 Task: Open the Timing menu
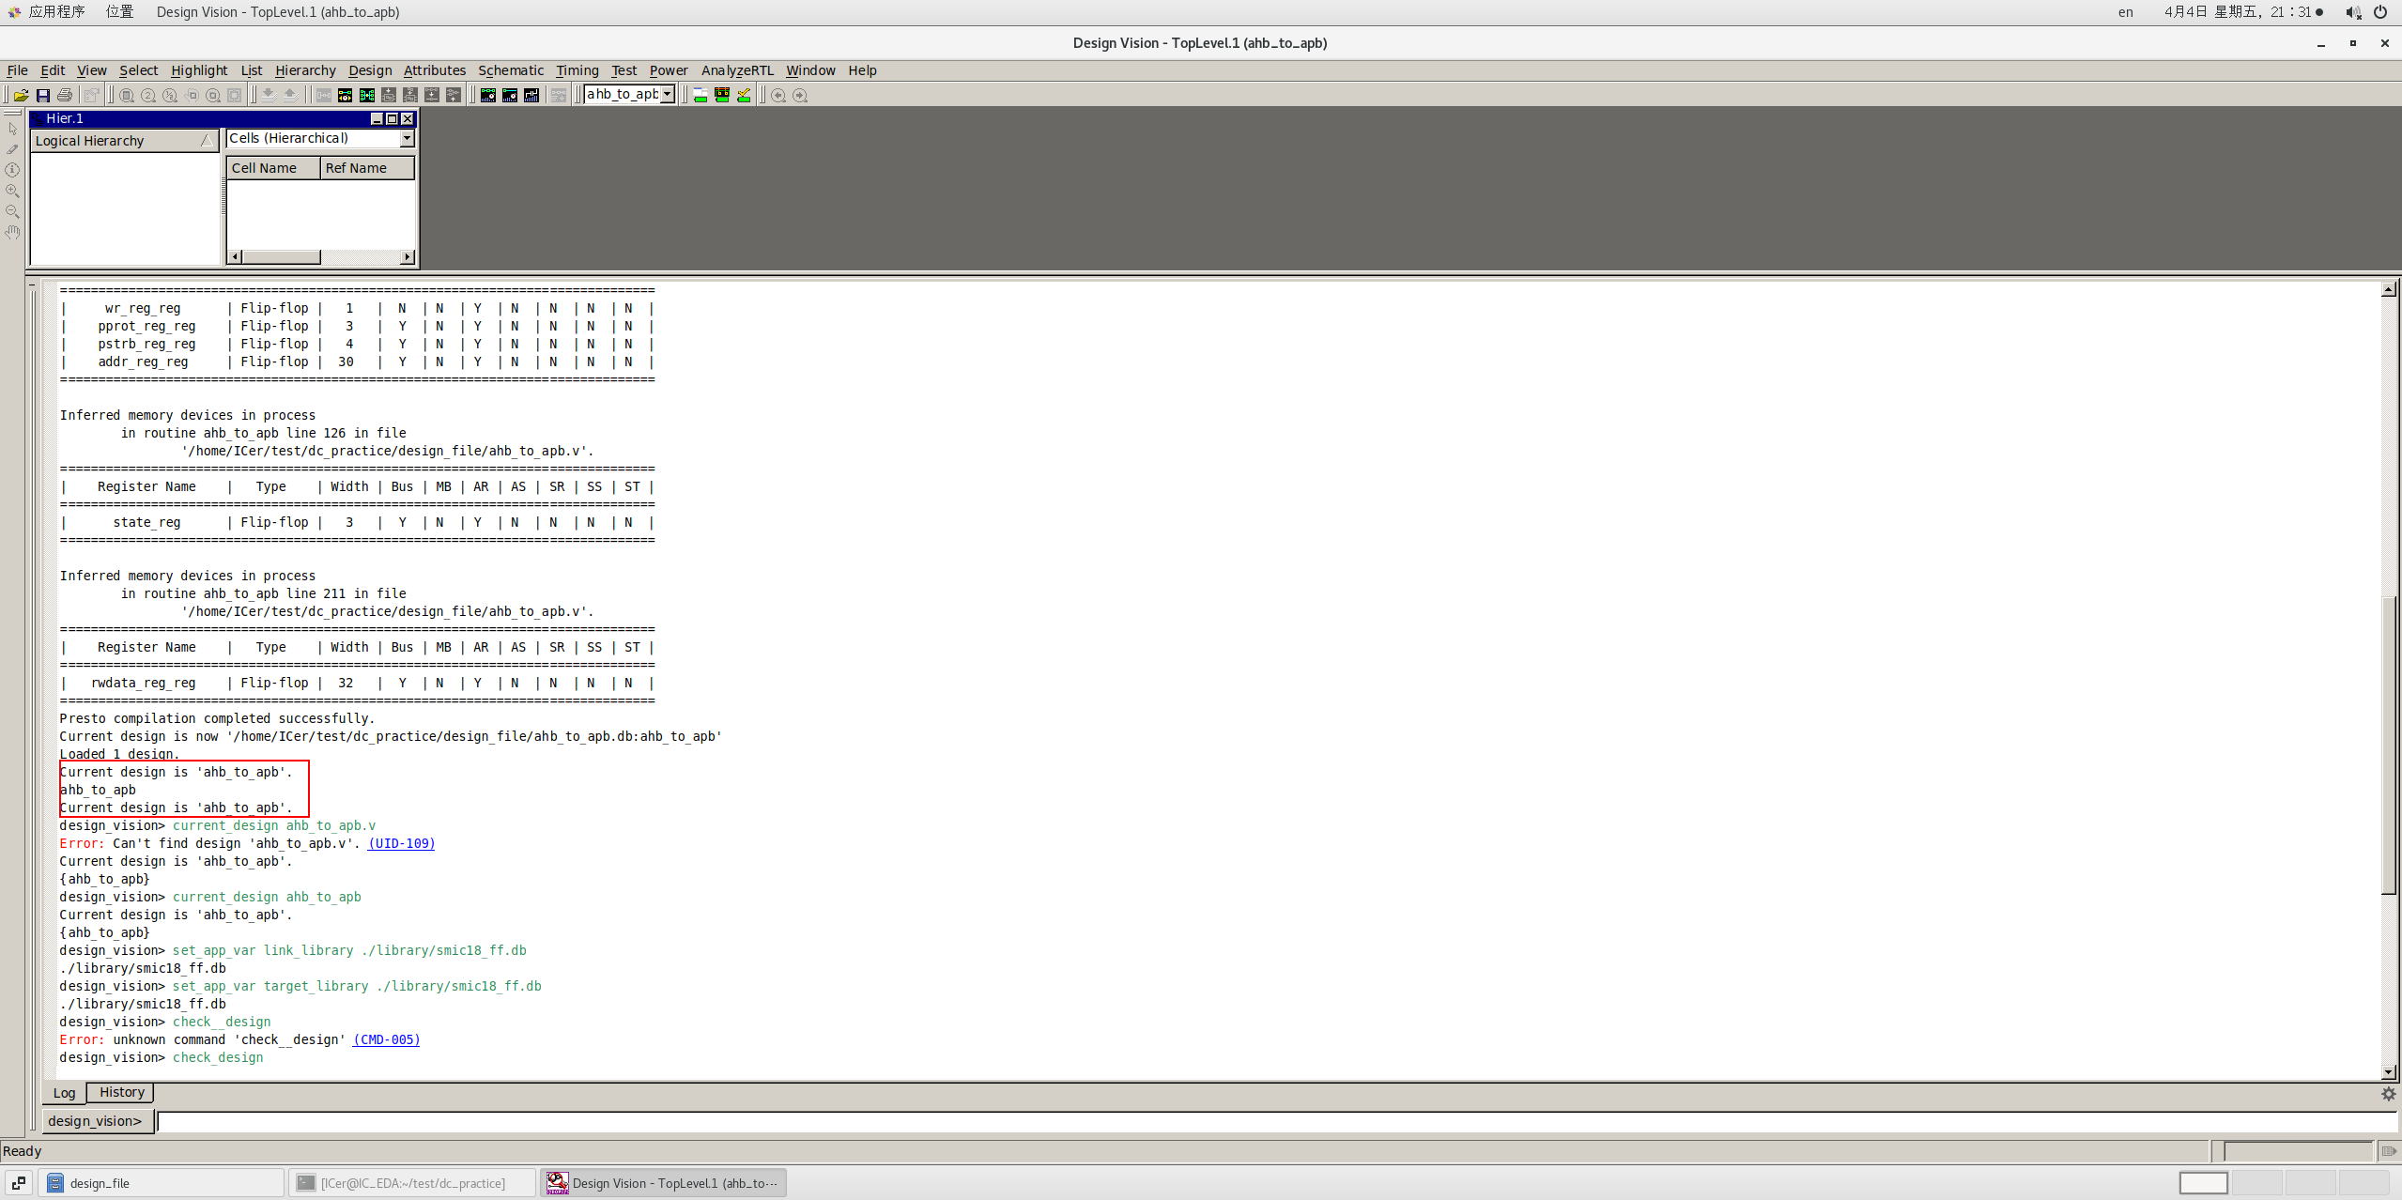pos(577,70)
